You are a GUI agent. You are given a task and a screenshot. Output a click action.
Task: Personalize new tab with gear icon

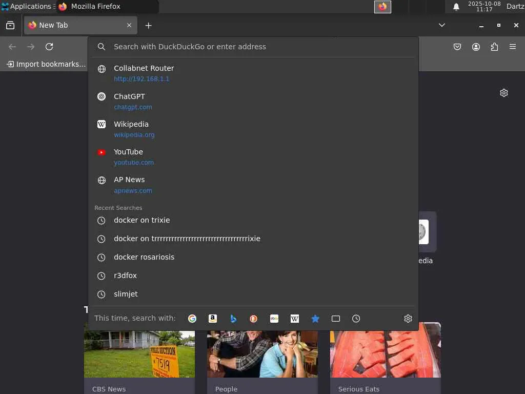504,93
